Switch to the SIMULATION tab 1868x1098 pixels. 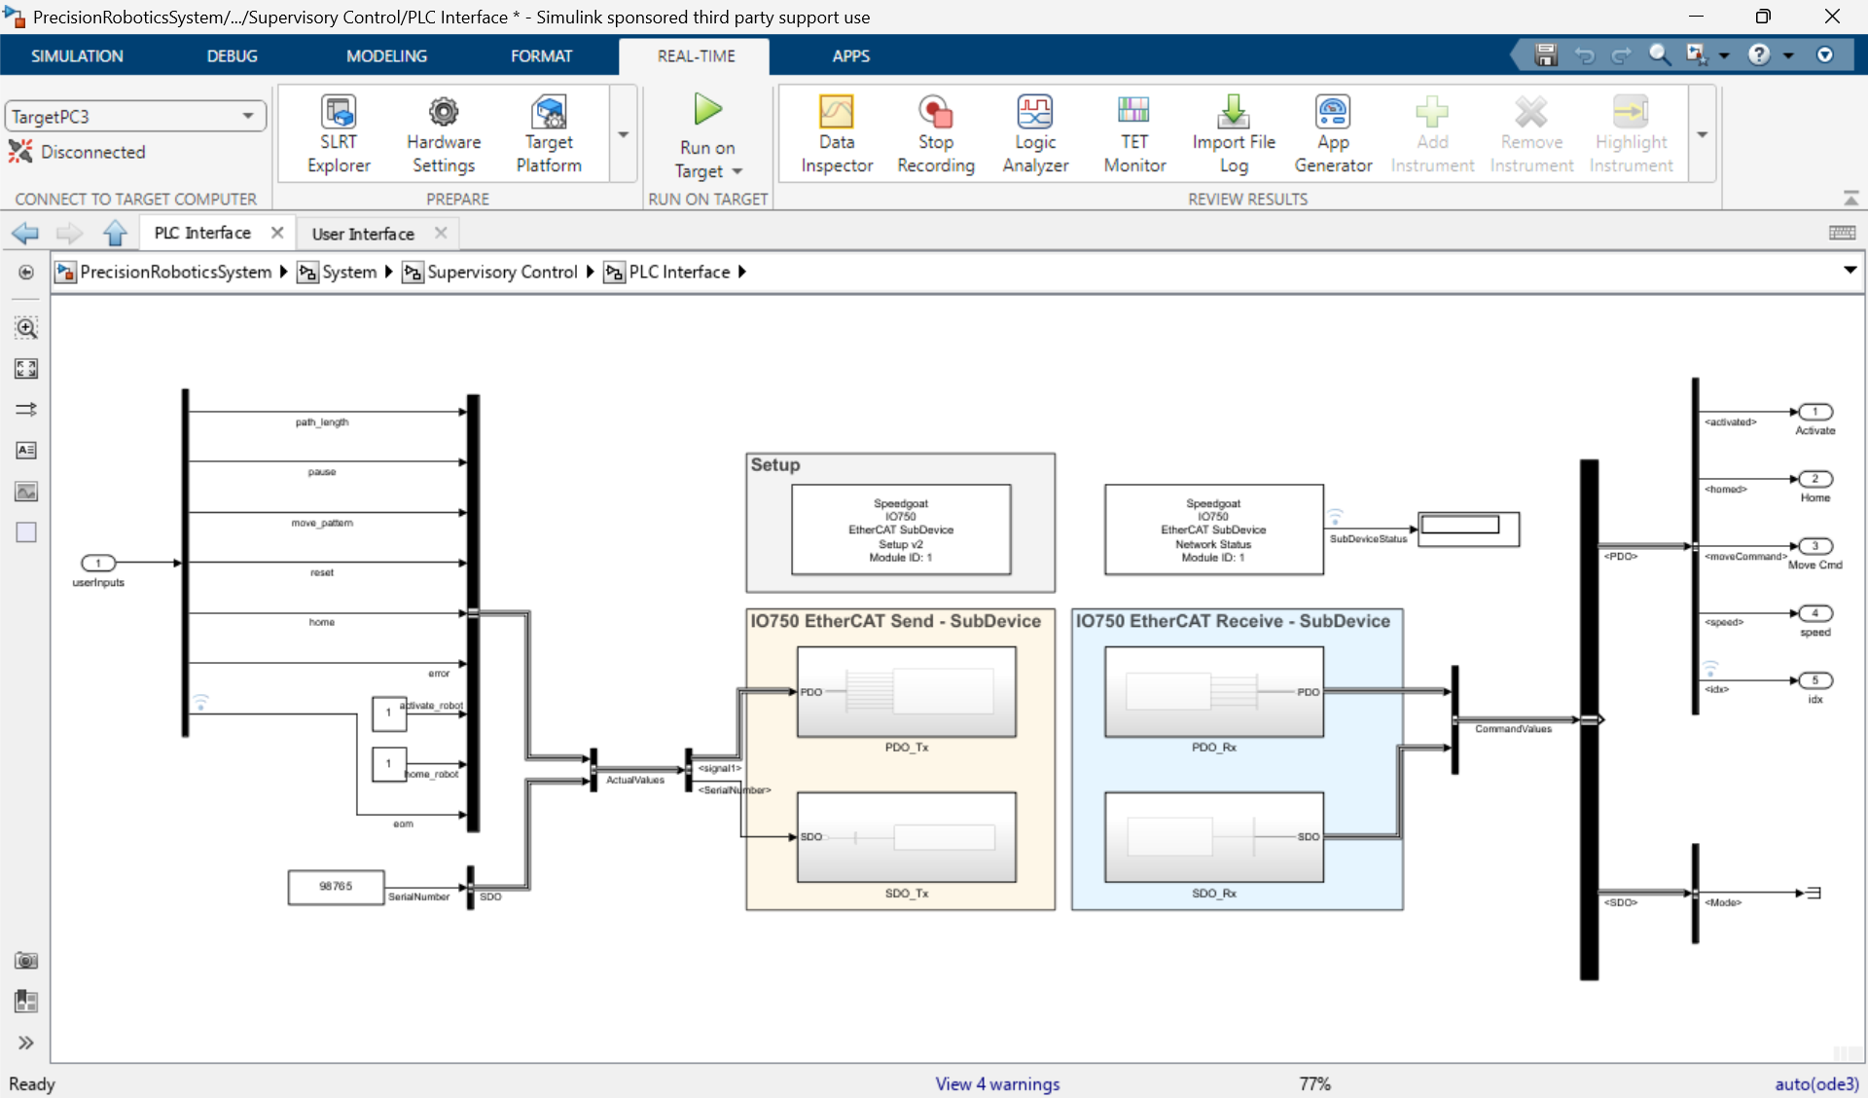[77, 55]
